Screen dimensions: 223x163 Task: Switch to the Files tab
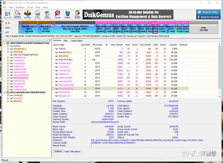66,41
